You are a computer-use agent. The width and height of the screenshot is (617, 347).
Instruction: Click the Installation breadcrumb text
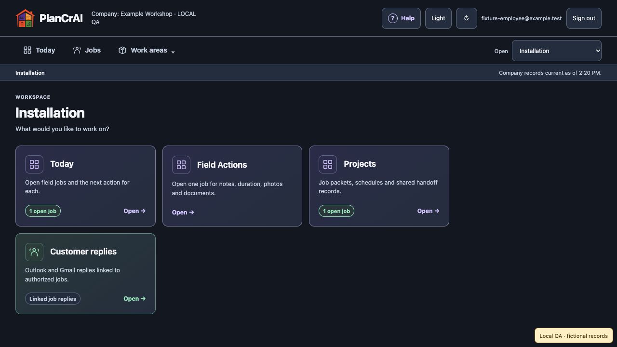click(x=30, y=73)
